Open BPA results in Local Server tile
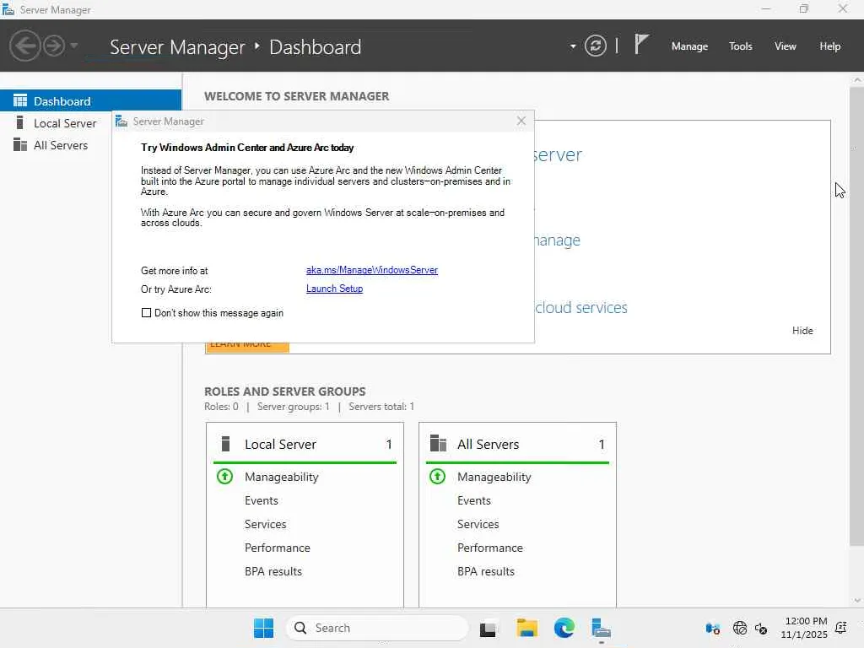The height and width of the screenshot is (648, 864). [x=273, y=571]
